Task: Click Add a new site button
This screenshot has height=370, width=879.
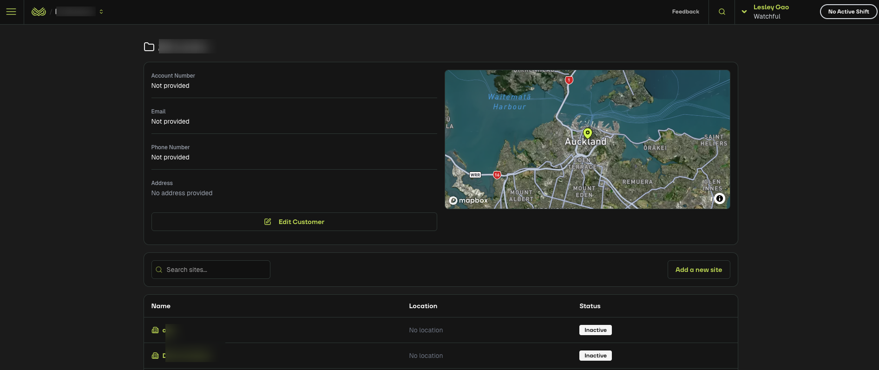Action: point(698,270)
